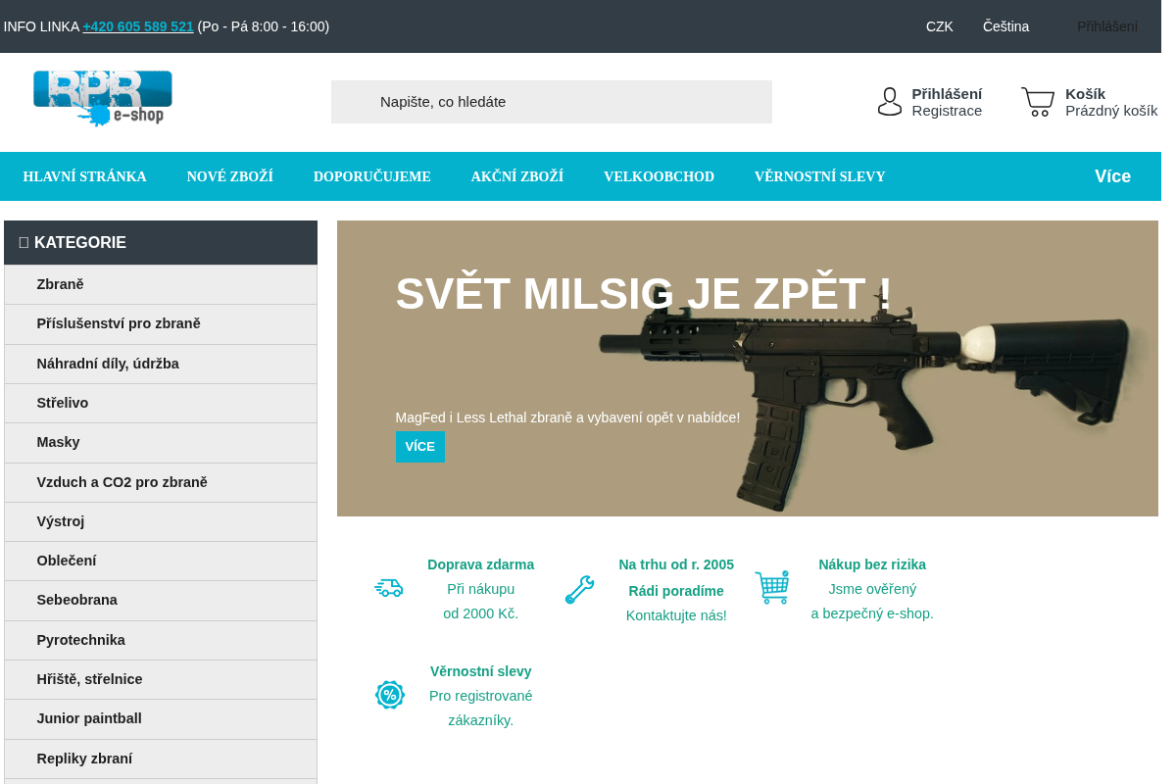The height and width of the screenshot is (784, 1176).
Task: Open the Sebeobrana category
Action: pyautogui.click(x=161, y=600)
